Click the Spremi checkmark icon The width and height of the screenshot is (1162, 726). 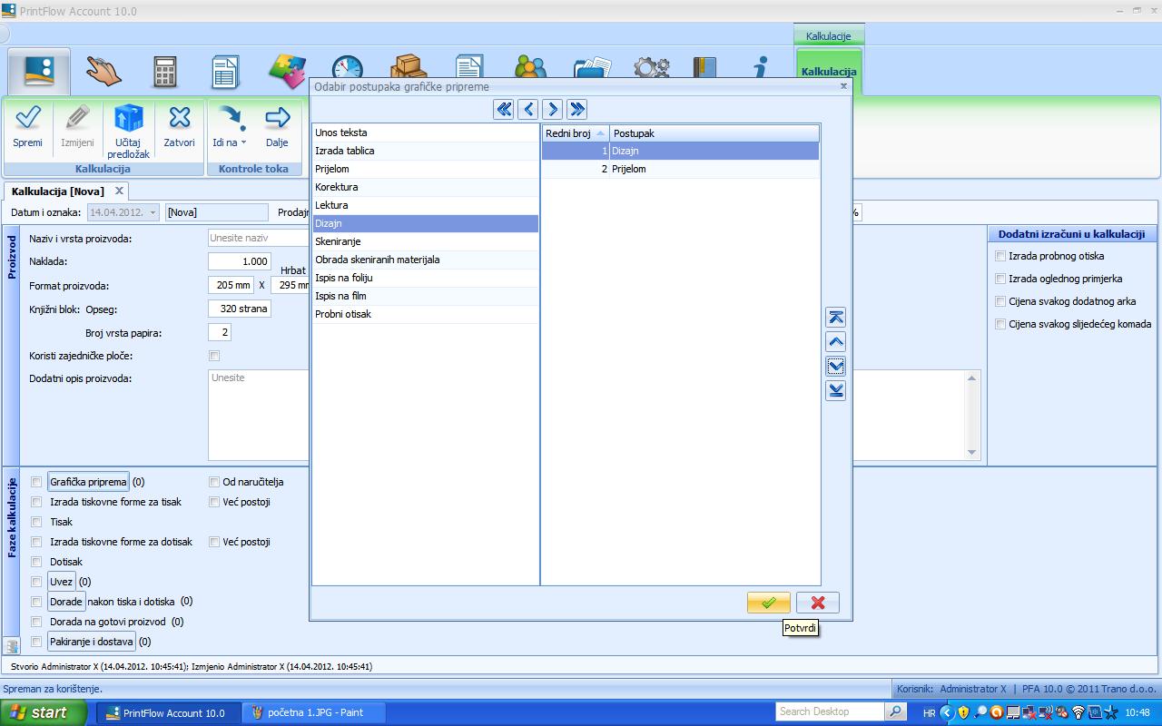click(27, 118)
